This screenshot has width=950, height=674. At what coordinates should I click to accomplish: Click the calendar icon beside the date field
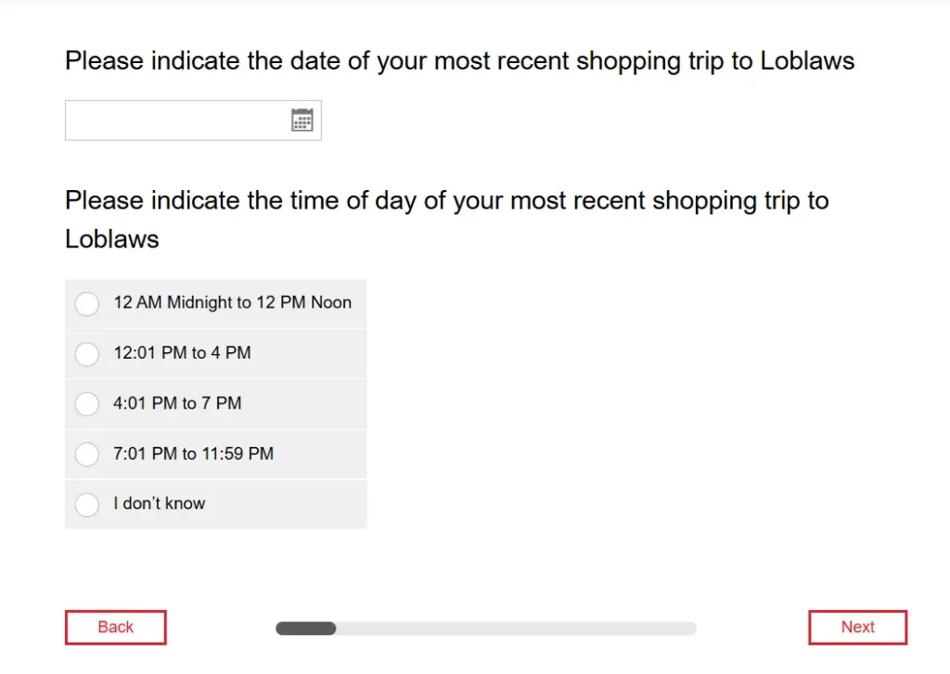302,120
